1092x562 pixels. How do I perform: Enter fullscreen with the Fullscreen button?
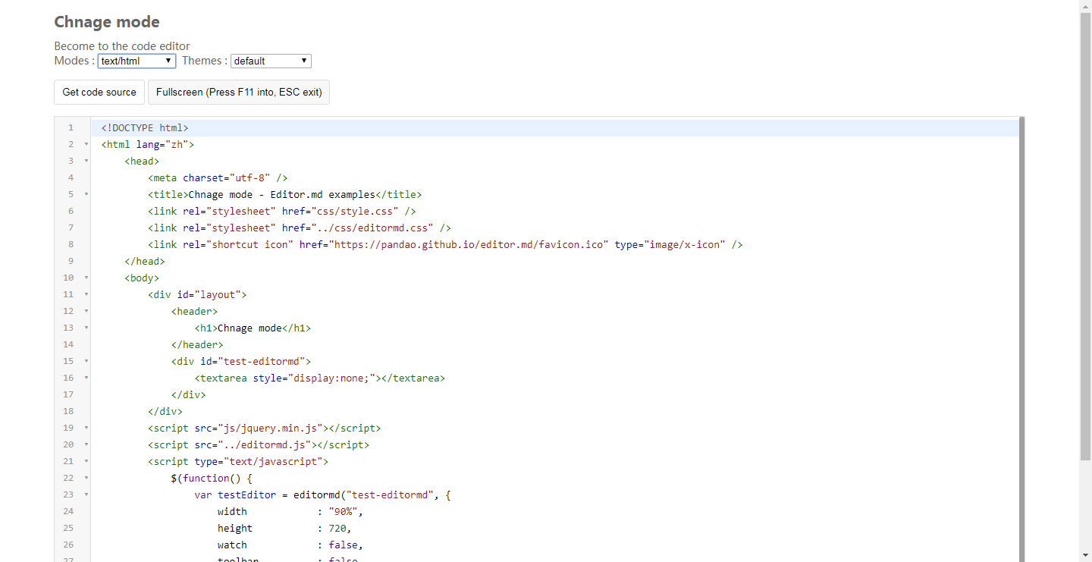(x=239, y=92)
